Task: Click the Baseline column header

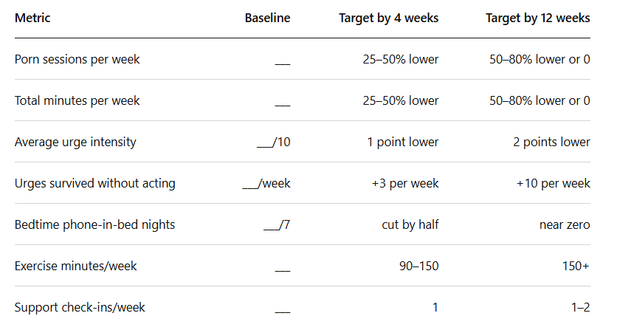Action: pyautogui.click(x=268, y=18)
